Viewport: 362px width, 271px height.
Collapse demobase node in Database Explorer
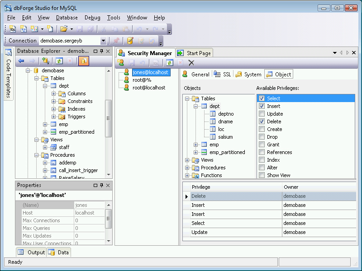click(28, 70)
